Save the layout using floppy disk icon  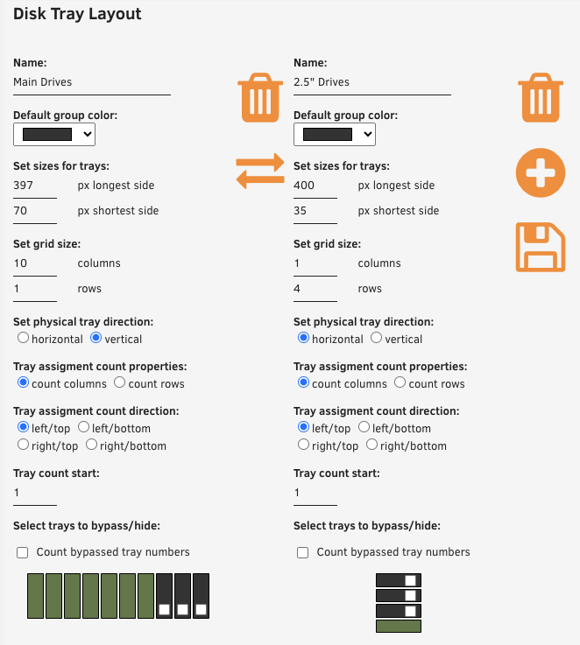[541, 247]
